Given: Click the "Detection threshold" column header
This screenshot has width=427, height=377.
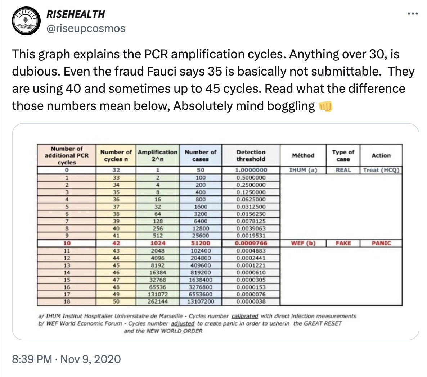Looking at the screenshot, I should point(251,155).
